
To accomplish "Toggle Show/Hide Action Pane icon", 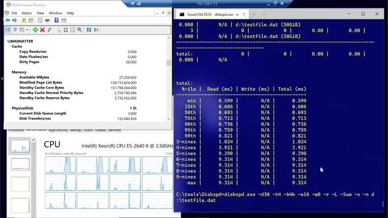I will point(64,20).
